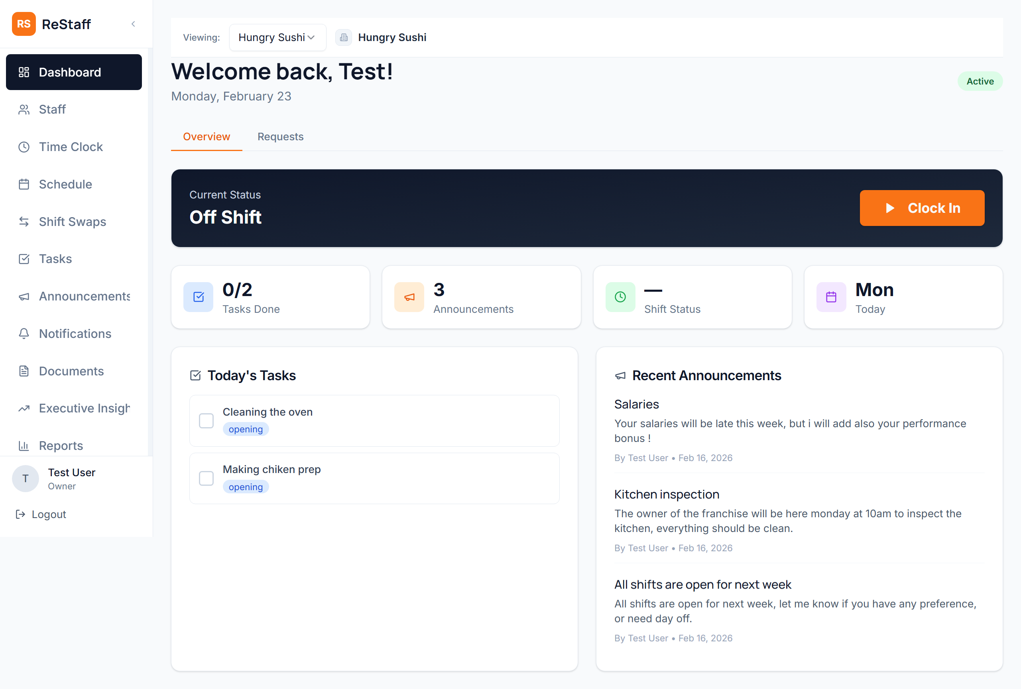Open Schedule from the sidebar calendar icon
Image resolution: width=1021 pixels, height=689 pixels.
(x=24, y=184)
